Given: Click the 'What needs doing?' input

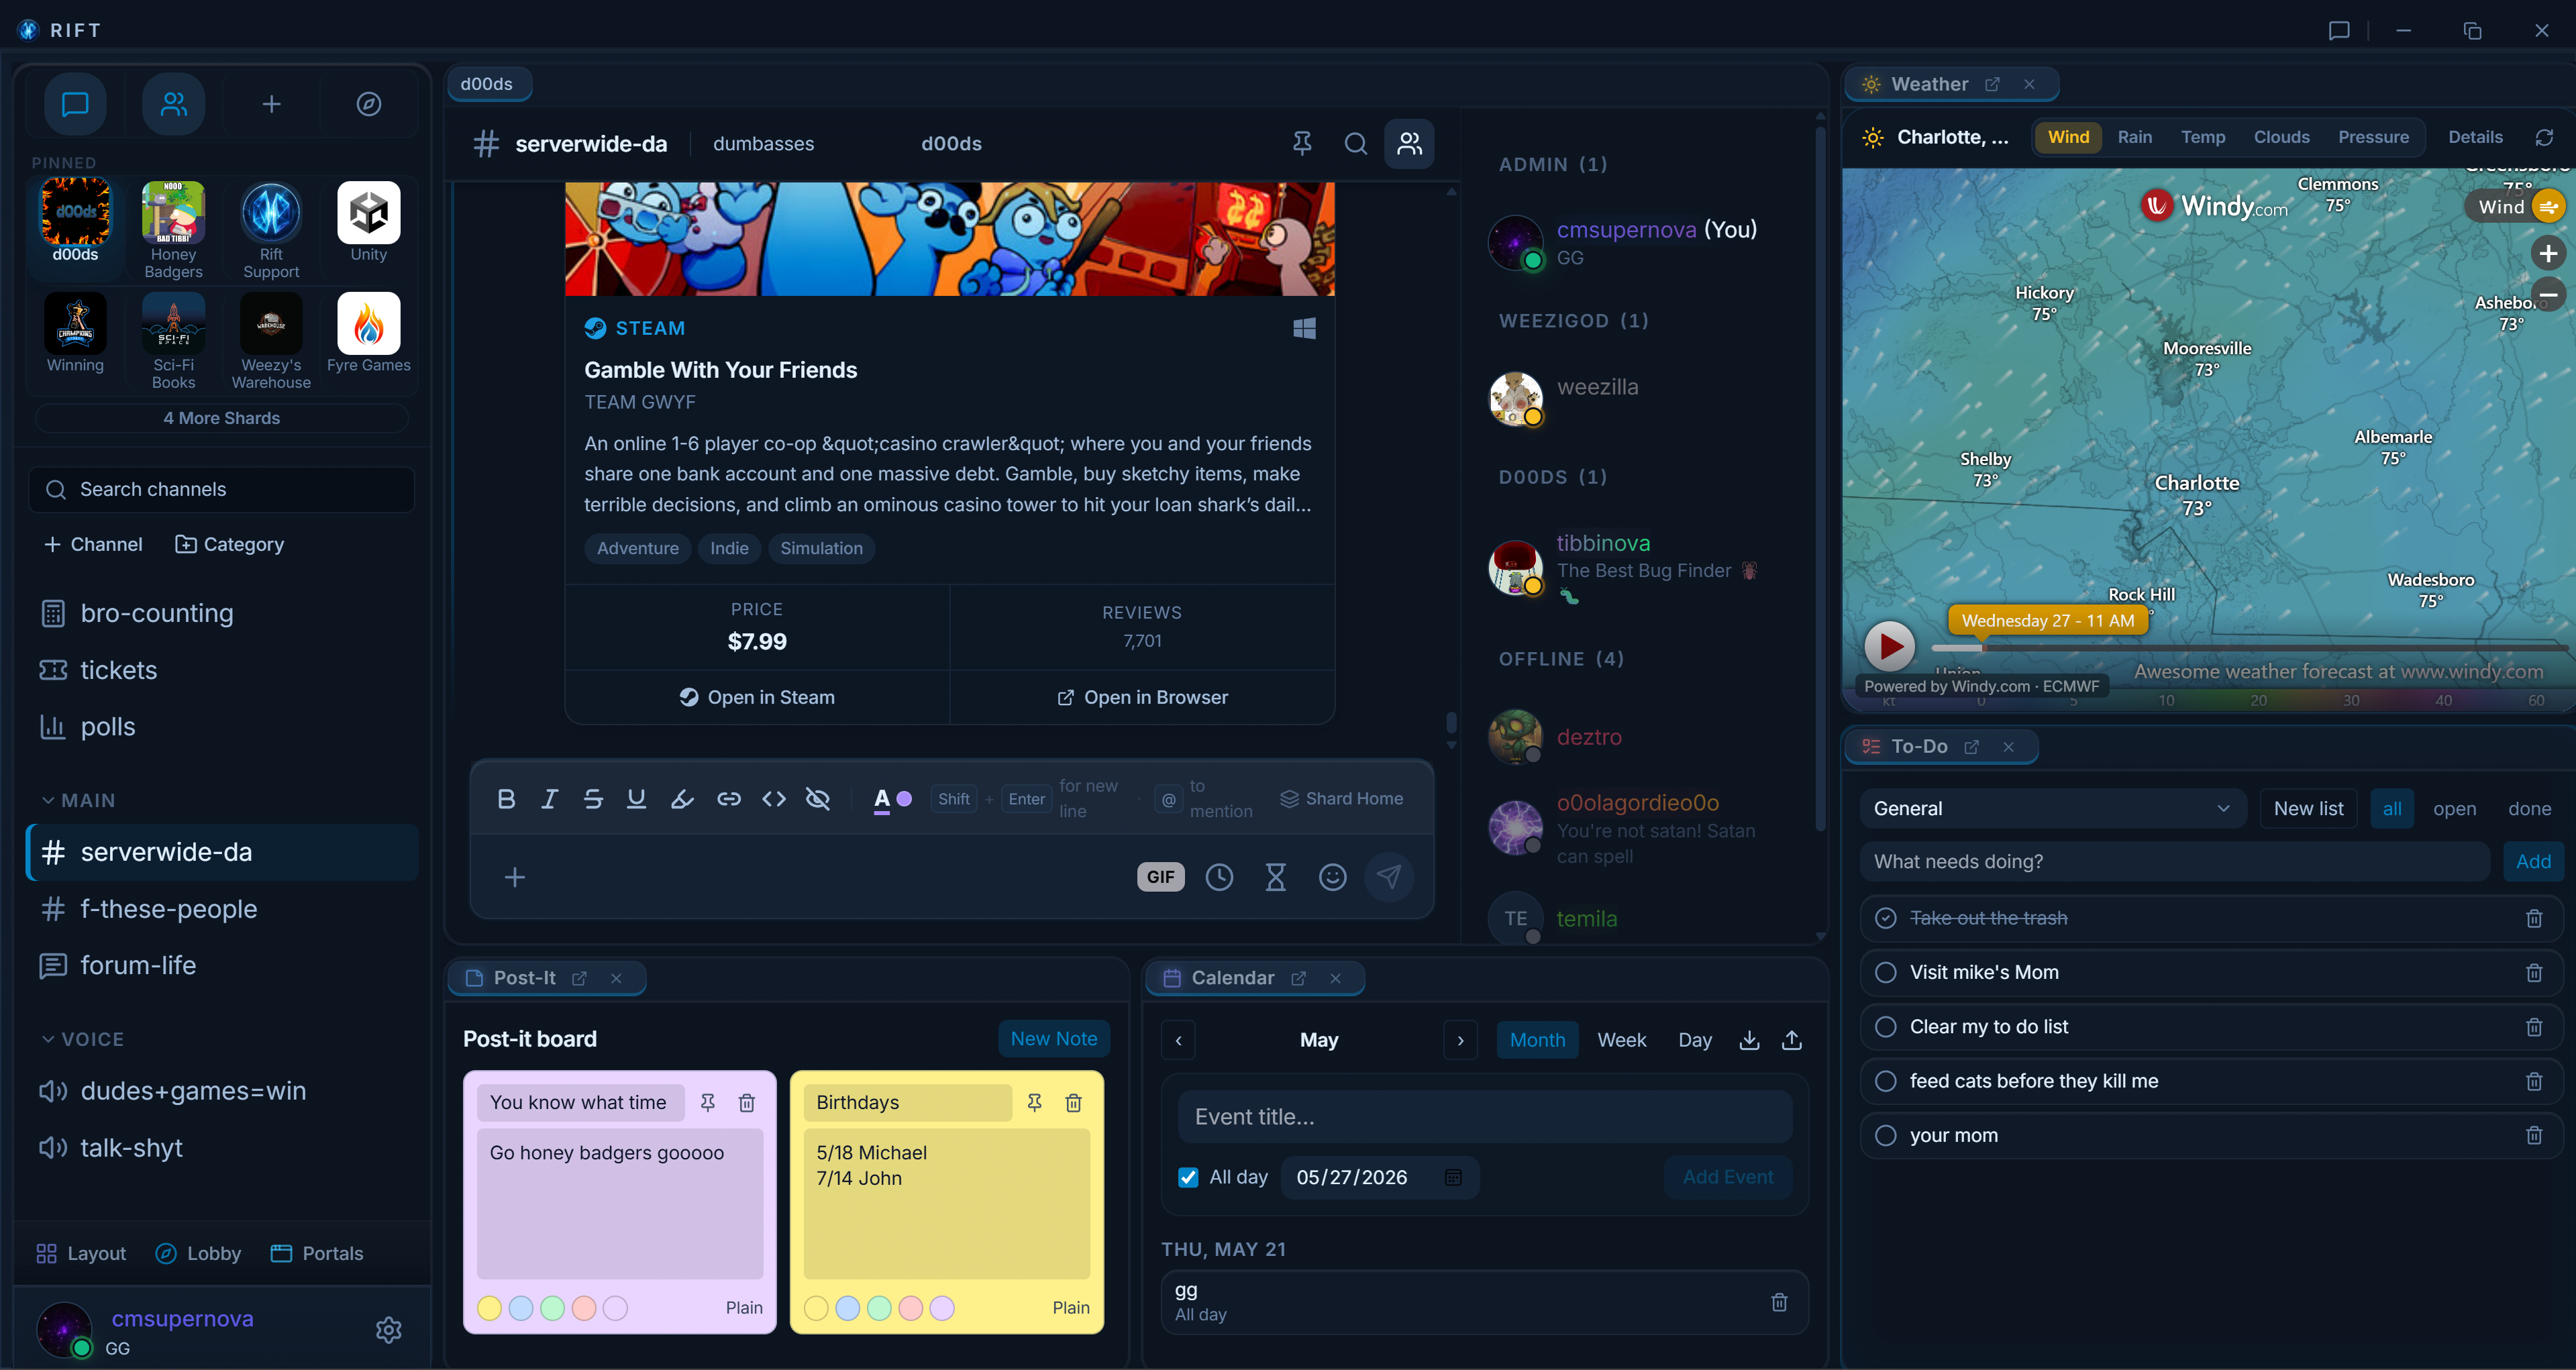Looking at the screenshot, I should pyautogui.click(x=2174, y=861).
